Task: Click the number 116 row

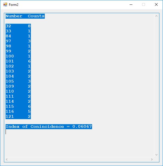Action: 18,111
